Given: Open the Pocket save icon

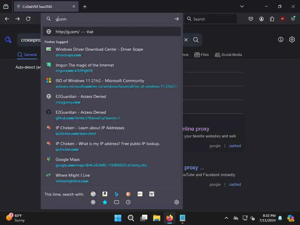Looking at the screenshot, I should [251, 19].
